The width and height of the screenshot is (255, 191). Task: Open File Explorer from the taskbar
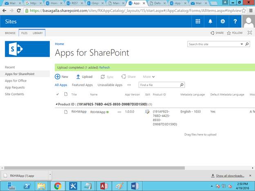click(41, 186)
